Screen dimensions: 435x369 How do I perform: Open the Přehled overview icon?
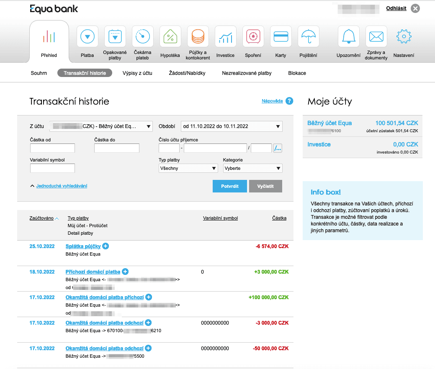click(49, 36)
